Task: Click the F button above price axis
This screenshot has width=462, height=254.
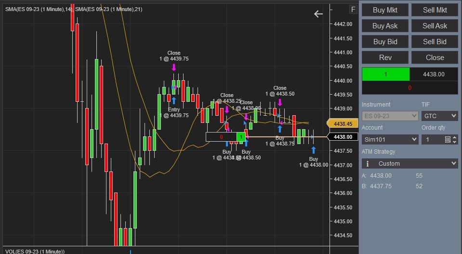Action: (x=353, y=10)
